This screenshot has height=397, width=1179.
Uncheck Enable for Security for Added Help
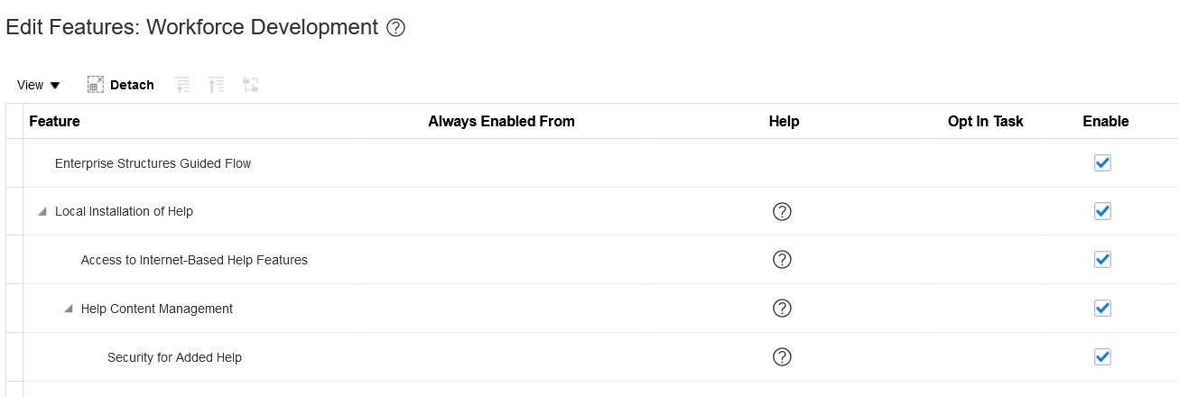coord(1102,357)
